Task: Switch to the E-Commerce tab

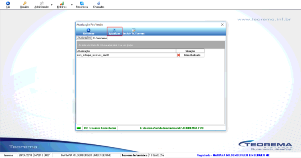Action: pos(100,38)
